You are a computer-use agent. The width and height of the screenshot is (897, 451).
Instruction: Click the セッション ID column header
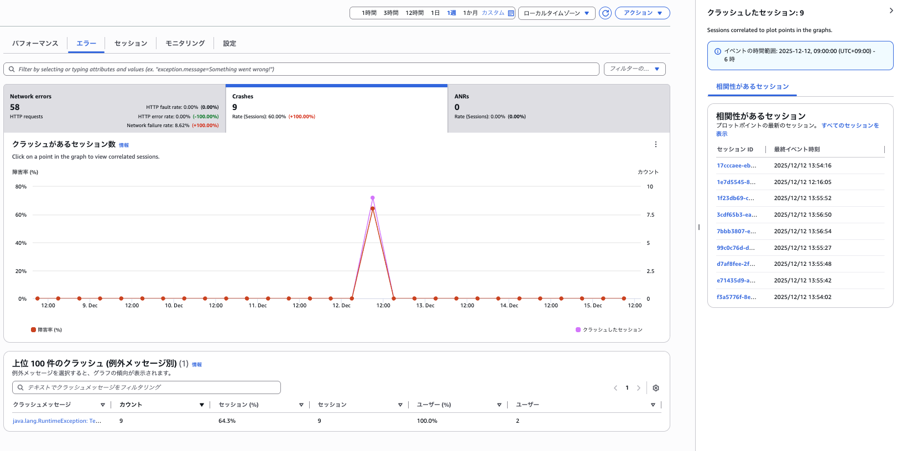pyautogui.click(x=735, y=150)
